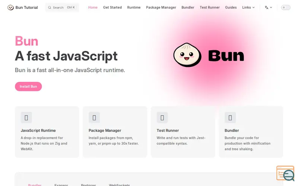
Task: Click 'Write and run tests with Jest' description
Action: 181,141
